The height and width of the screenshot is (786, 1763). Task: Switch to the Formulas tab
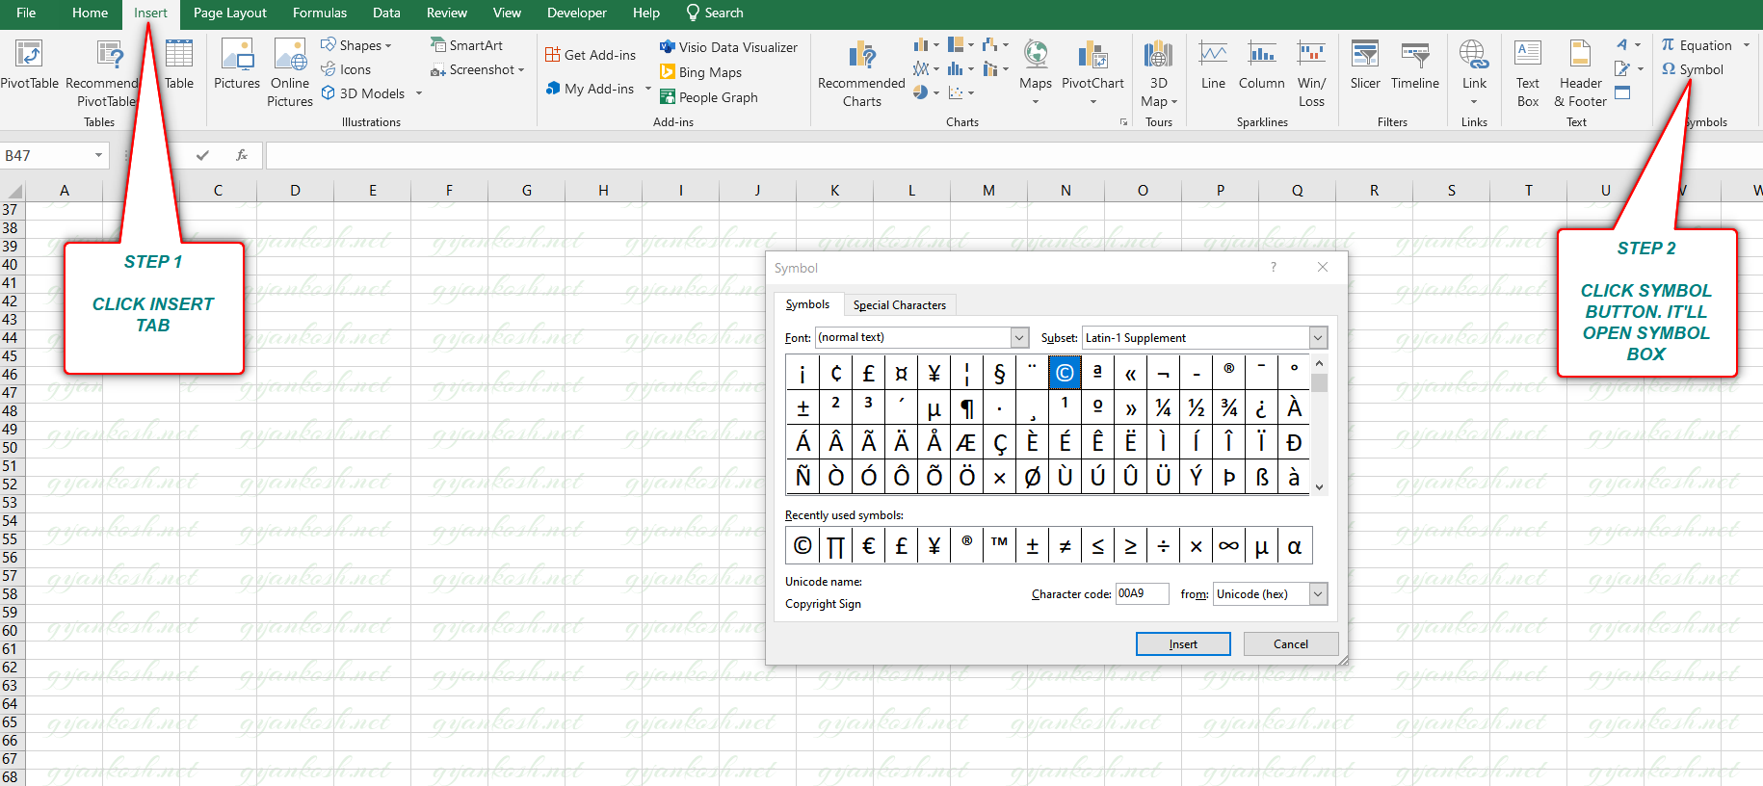point(320,13)
